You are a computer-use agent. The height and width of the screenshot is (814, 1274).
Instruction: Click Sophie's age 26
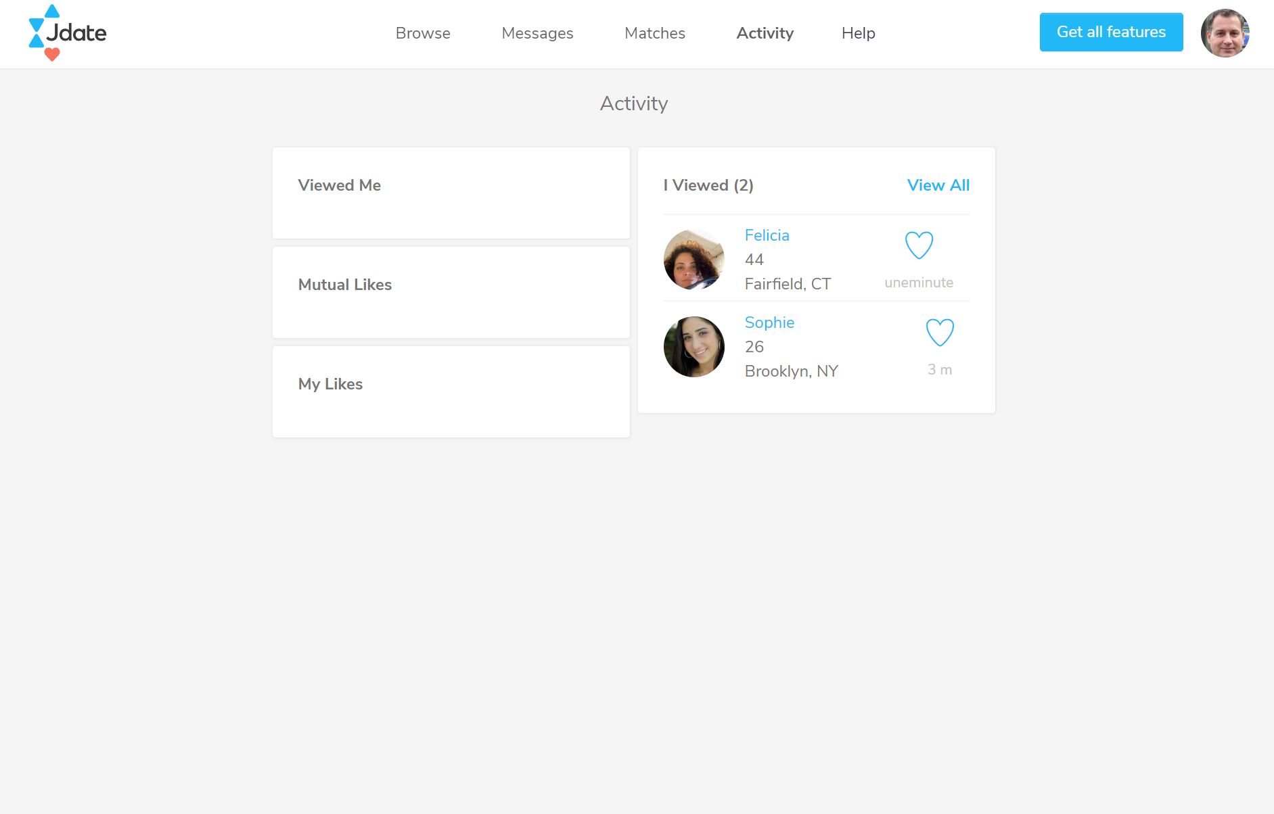[x=754, y=347]
